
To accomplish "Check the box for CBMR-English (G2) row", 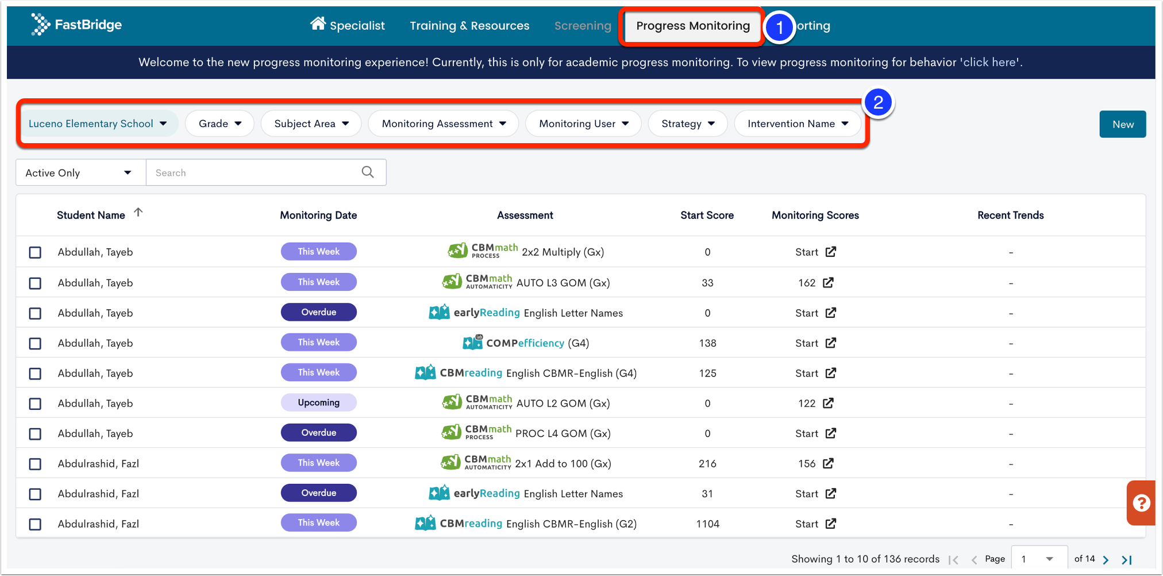I will pyautogui.click(x=35, y=524).
